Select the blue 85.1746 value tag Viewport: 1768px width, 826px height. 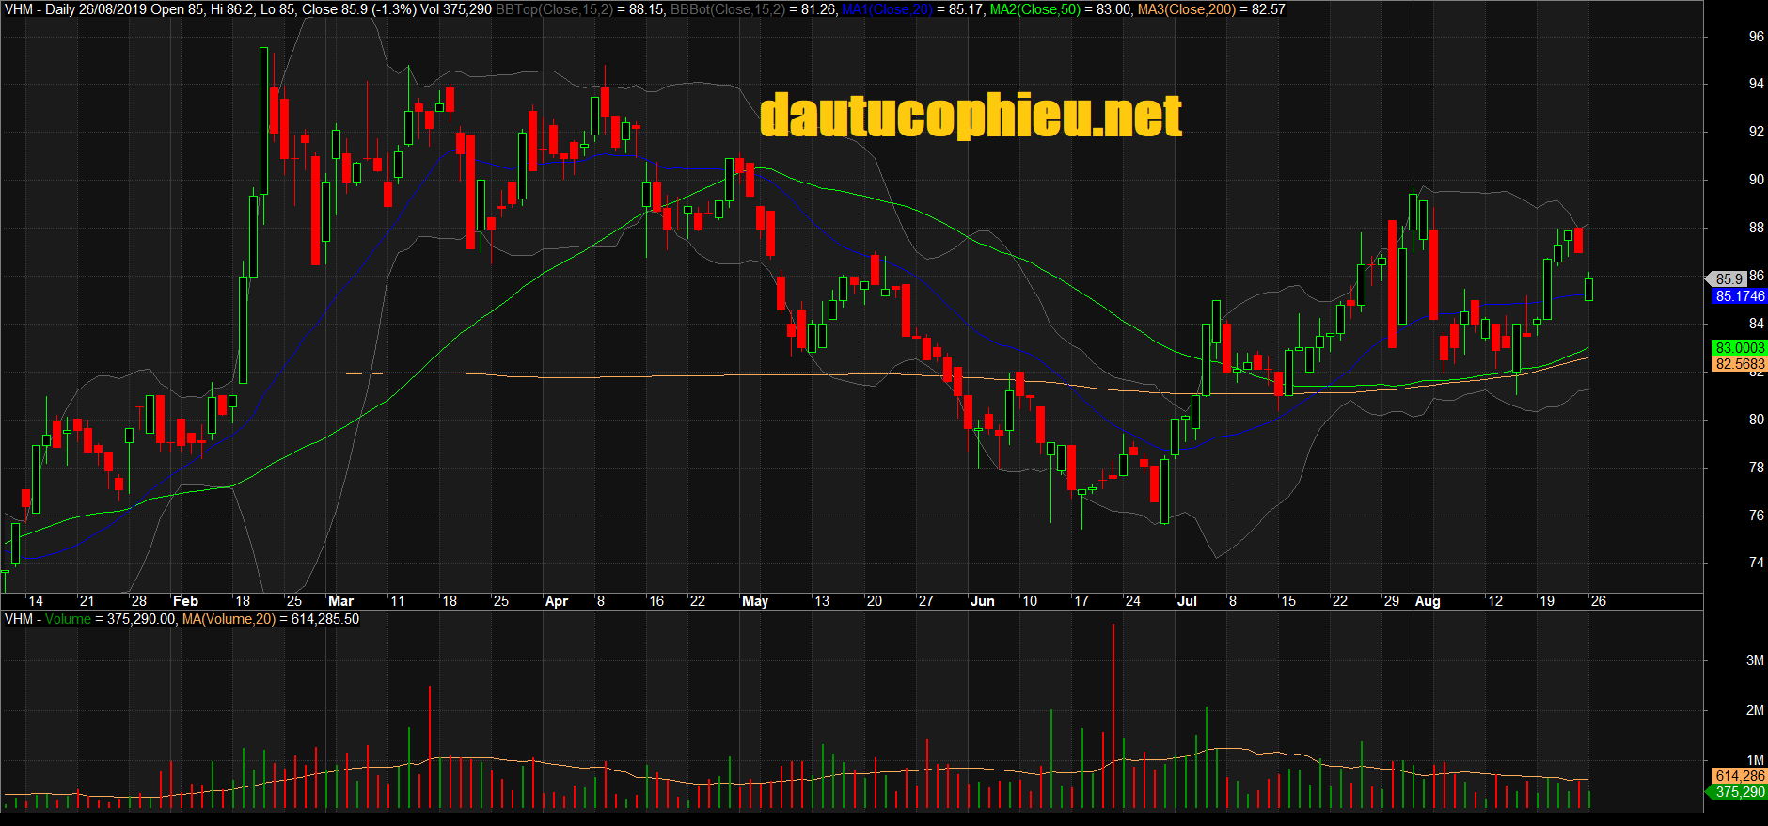coord(1739,296)
